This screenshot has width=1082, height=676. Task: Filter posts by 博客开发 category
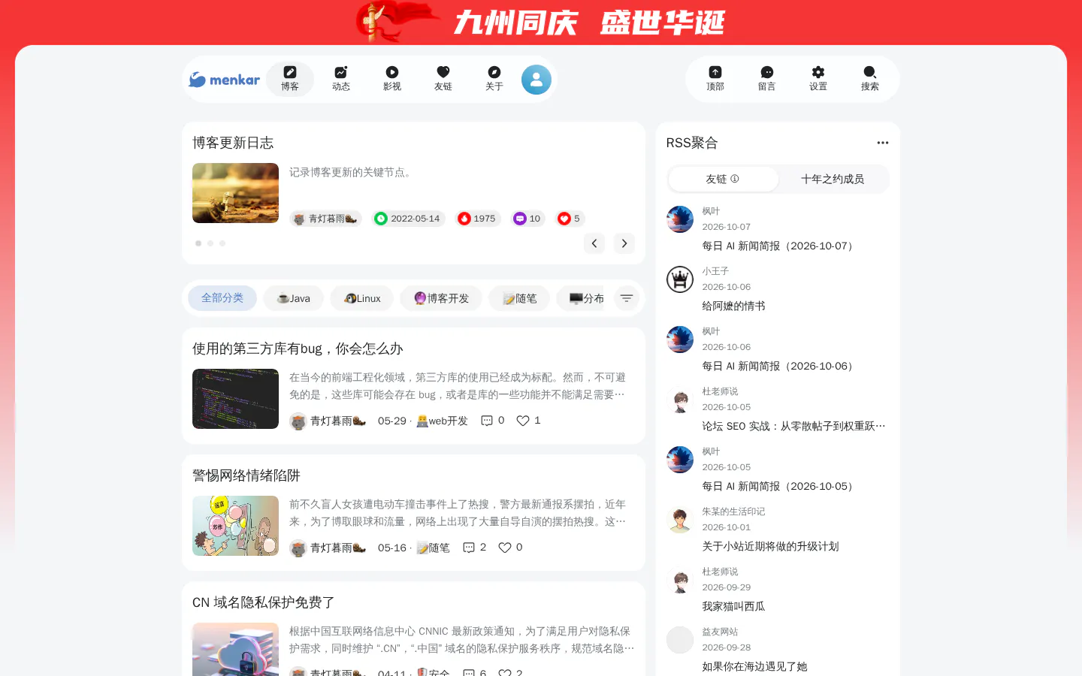(x=441, y=298)
